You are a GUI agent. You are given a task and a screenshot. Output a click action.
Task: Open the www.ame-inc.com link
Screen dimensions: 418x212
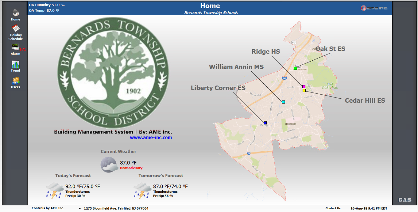[x=151, y=138]
